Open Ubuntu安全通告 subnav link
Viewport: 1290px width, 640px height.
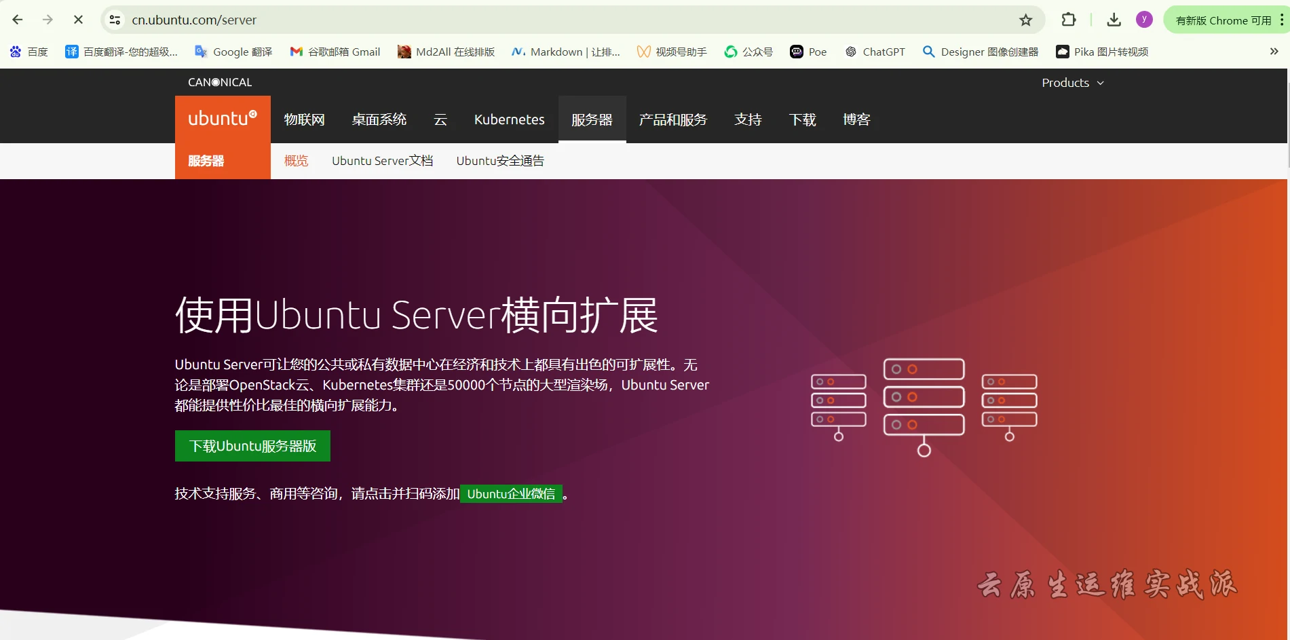[x=500, y=161]
